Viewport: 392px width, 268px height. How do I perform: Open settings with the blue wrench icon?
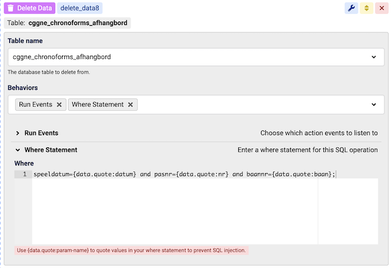click(x=351, y=8)
